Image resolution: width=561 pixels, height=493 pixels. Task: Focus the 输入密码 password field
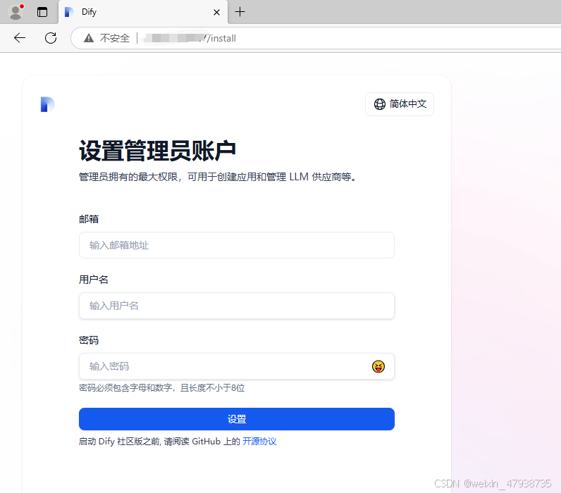[x=237, y=366]
